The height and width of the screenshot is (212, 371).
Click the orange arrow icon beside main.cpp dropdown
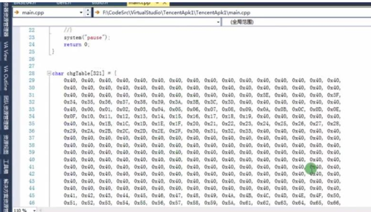tap(17, 13)
